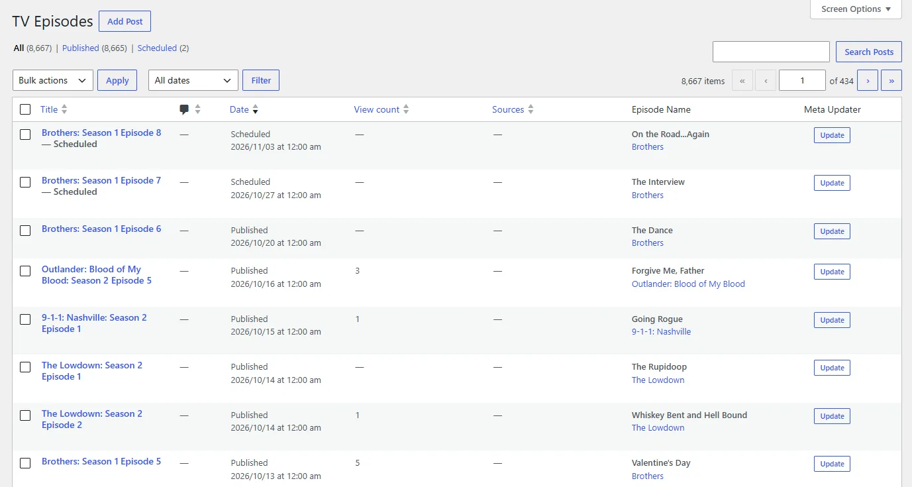Image resolution: width=912 pixels, height=487 pixels.
Task: Open The Lowdown show link under The Rupidoop
Action: coord(658,380)
